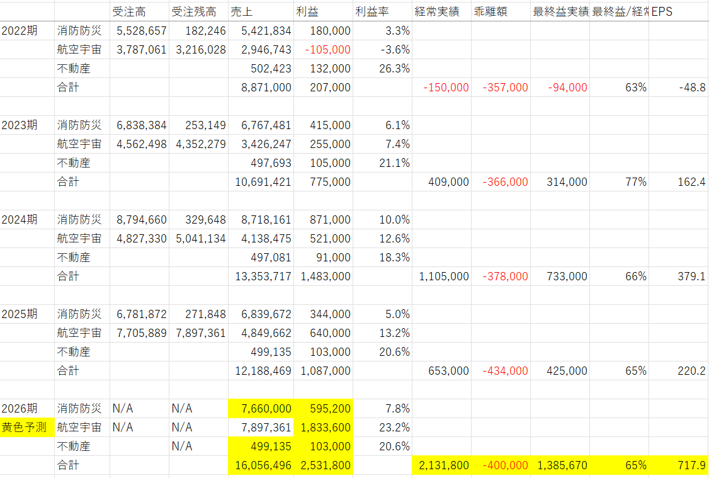This screenshot has height=478, width=709.
Task: Select cell with value 5,528,657
Action: tap(139, 31)
